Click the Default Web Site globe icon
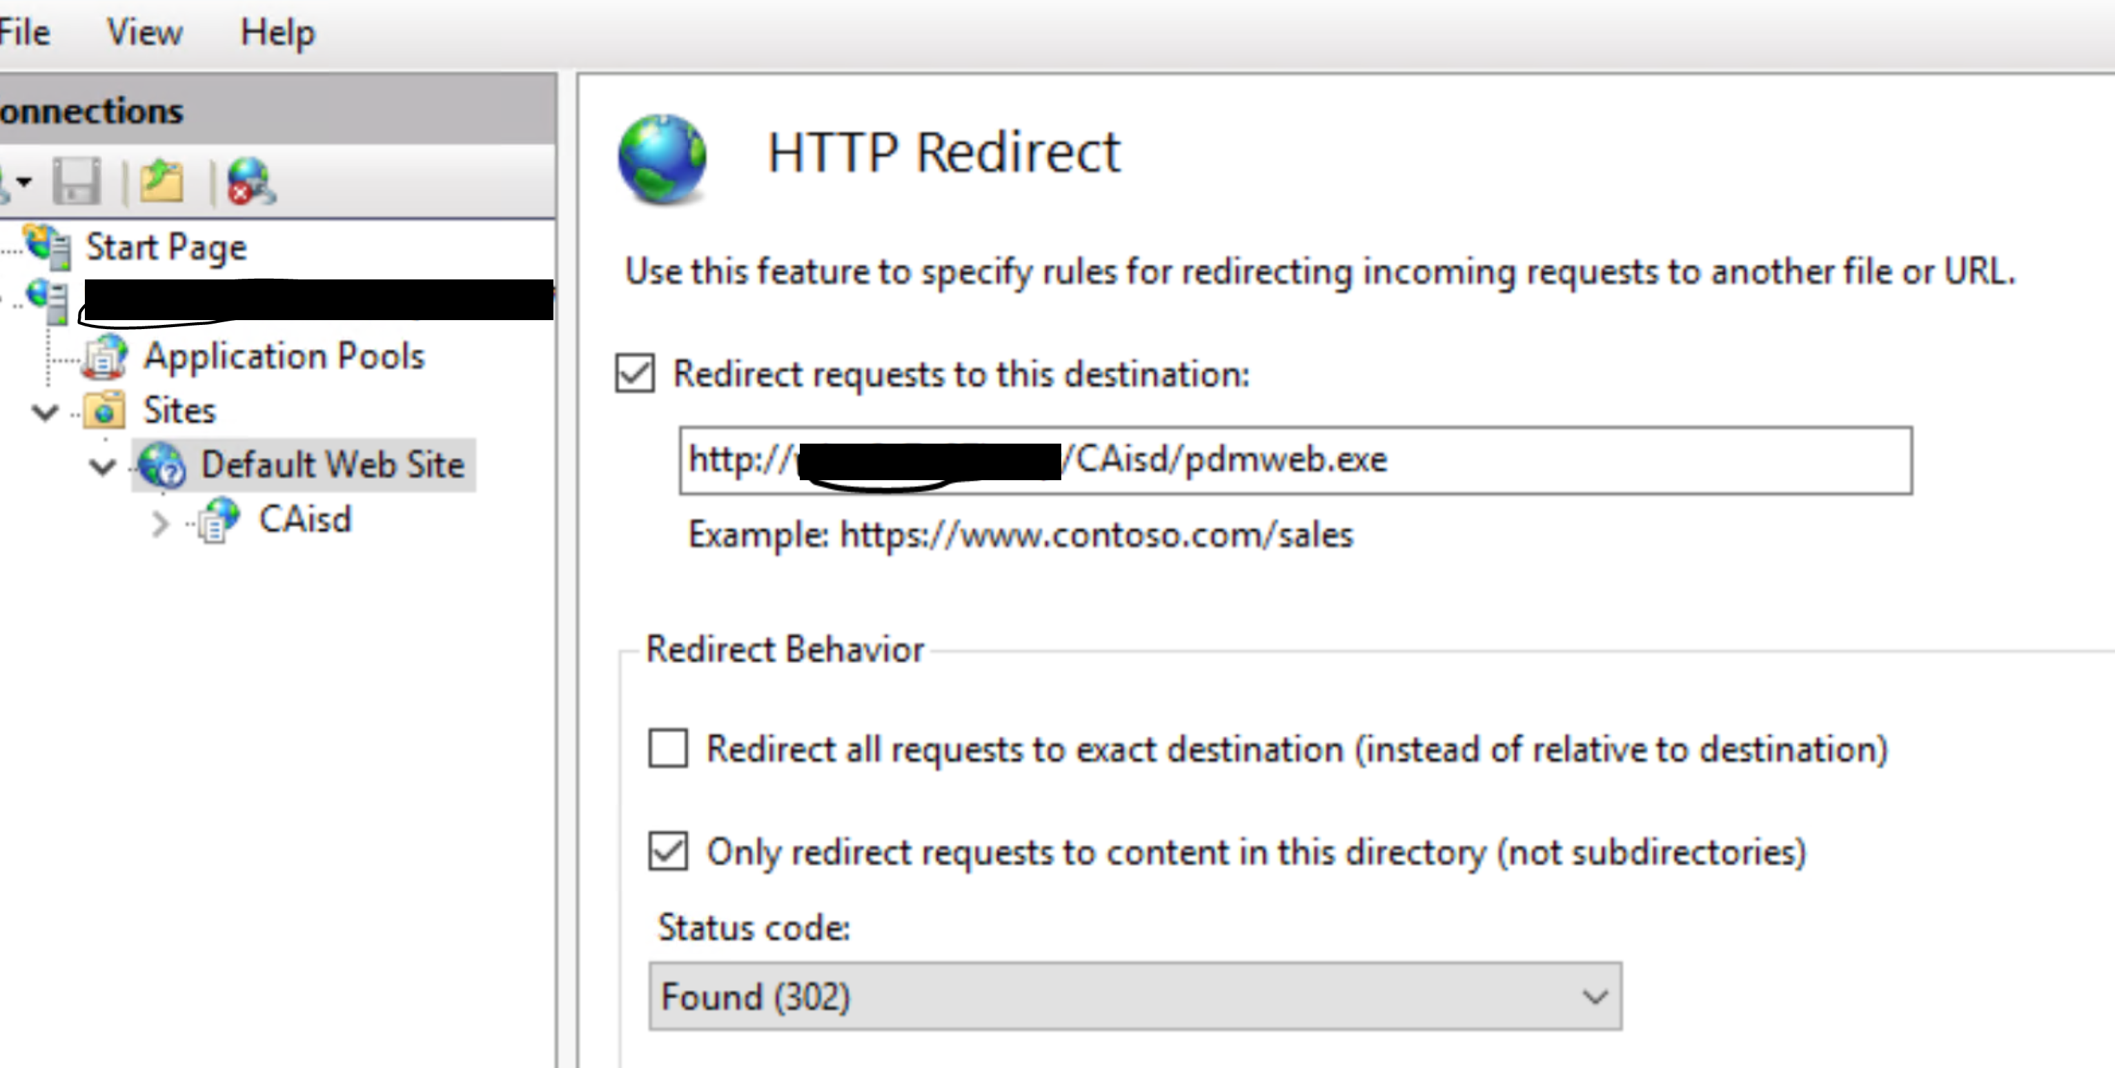The image size is (2115, 1068). click(x=161, y=464)
